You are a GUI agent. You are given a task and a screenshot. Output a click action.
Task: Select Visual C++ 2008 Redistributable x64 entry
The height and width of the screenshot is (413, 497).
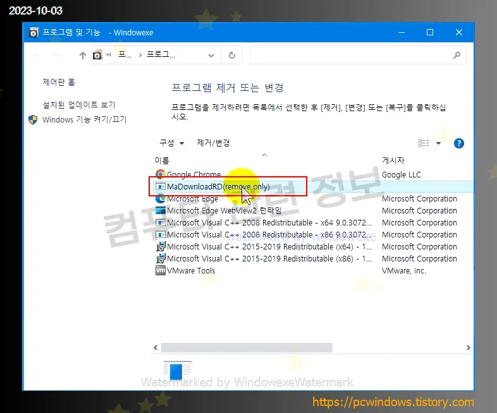click(269, 223)
